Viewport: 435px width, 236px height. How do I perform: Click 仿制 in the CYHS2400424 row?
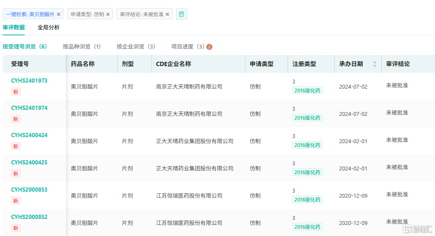[255, 141]
